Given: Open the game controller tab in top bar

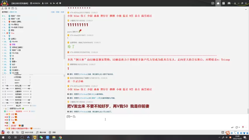Looking at the screenshot, I should [x=229, y=3].
